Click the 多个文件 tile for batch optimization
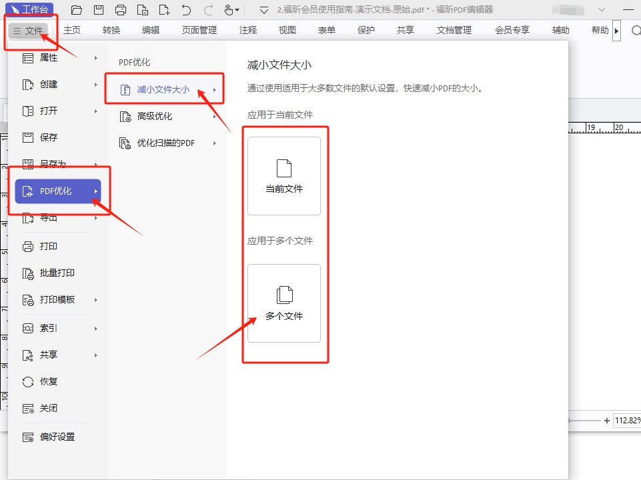This screenshot has width=641, height=480. (283, 303)
